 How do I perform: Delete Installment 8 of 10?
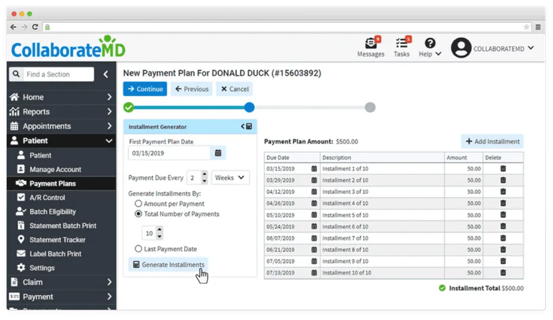(x=503, y=249)
